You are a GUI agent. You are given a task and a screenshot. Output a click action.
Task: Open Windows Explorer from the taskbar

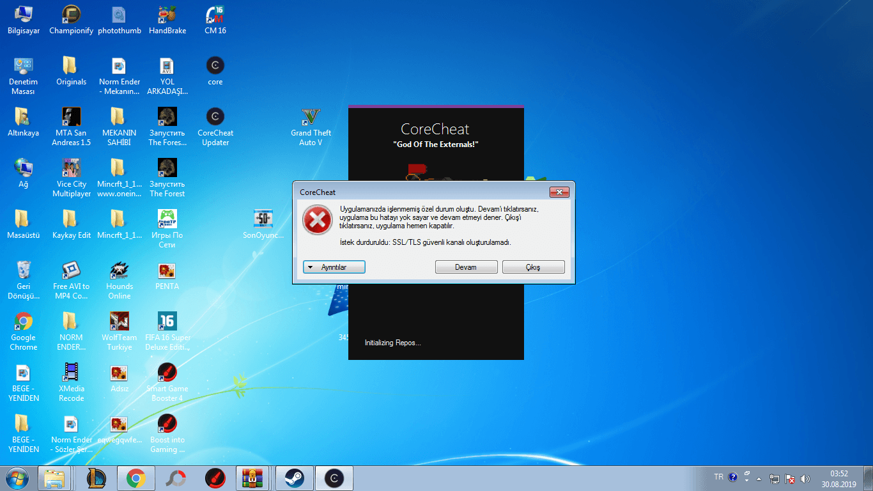click(x=54, y=478)
